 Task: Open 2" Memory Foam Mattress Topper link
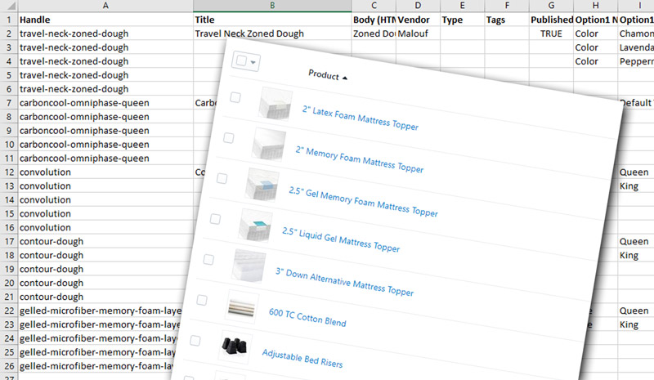coord(360,159)
